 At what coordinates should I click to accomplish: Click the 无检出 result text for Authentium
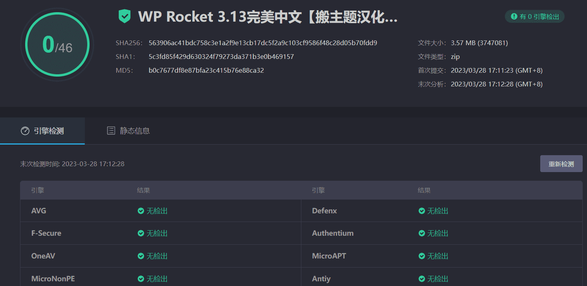(x=438, y=233)
